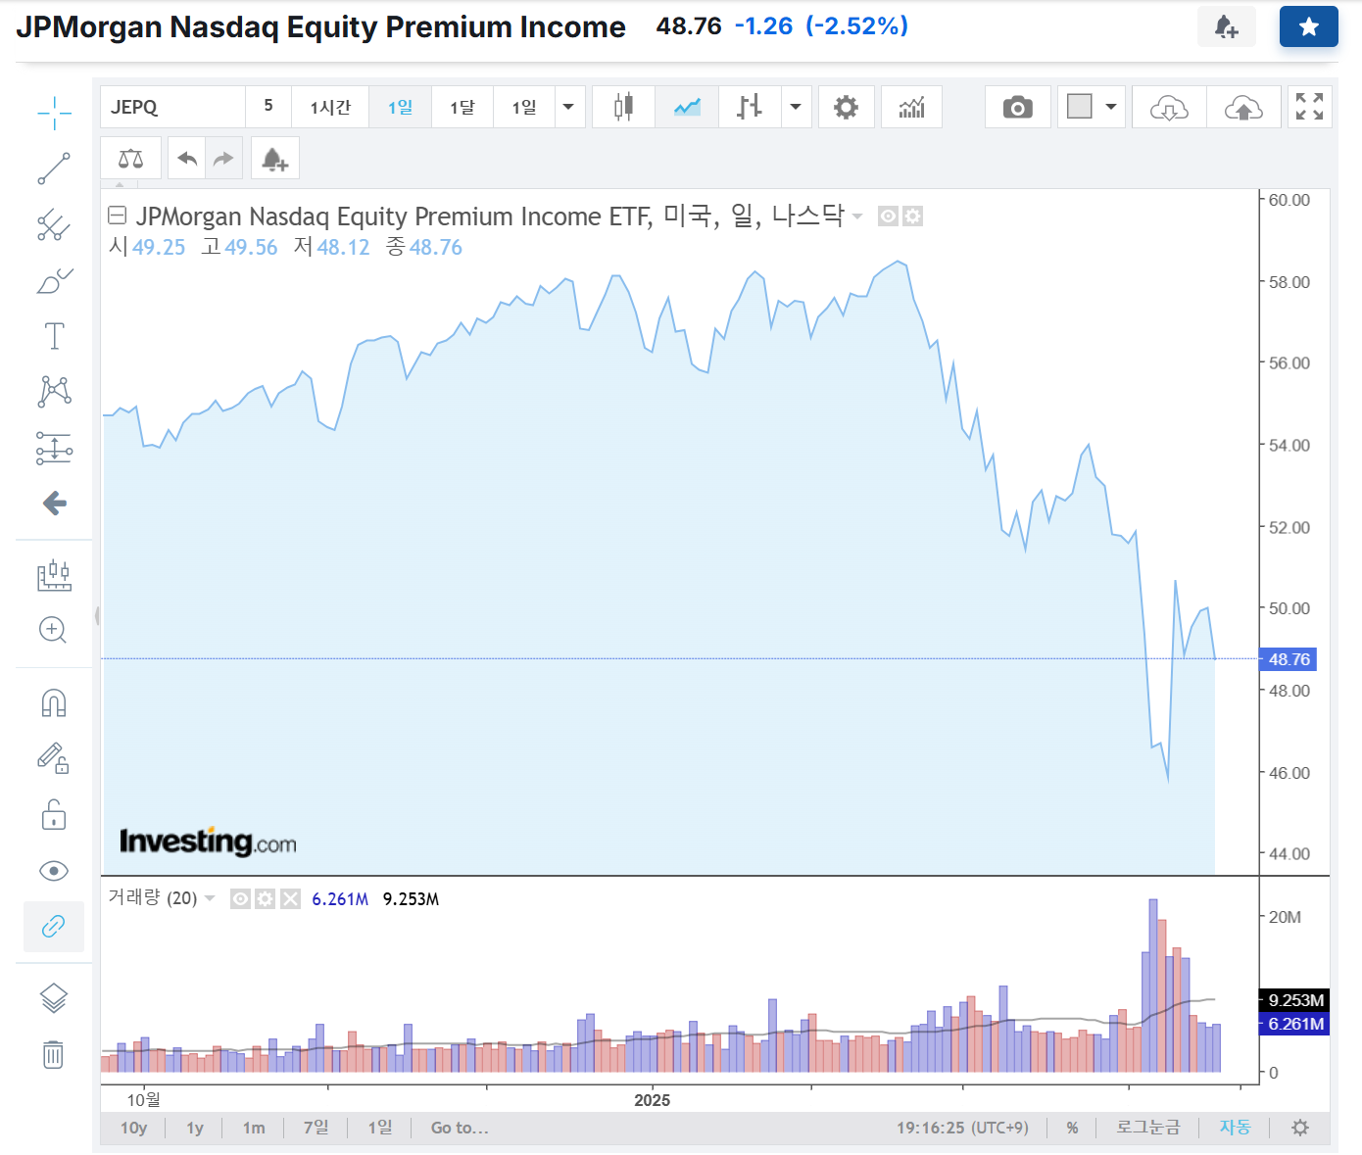Set range to 1y
This screenshot has width=1362, height=1155.
click(195, 1128)
